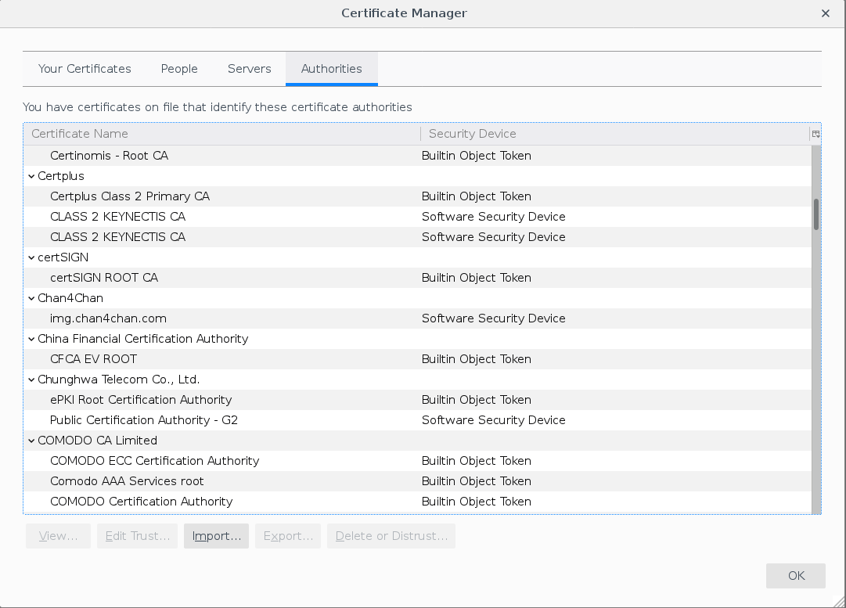The height and width of the screenshot is (608, 846).
Task: Click the Delete or Distrust… button
Action: click(391, 536)
